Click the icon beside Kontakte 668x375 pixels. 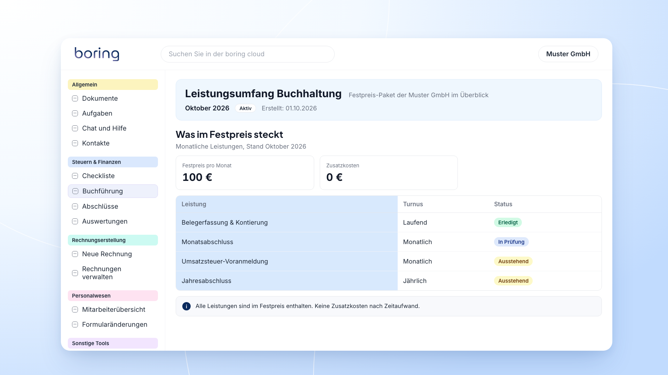[x=75, y=143]
